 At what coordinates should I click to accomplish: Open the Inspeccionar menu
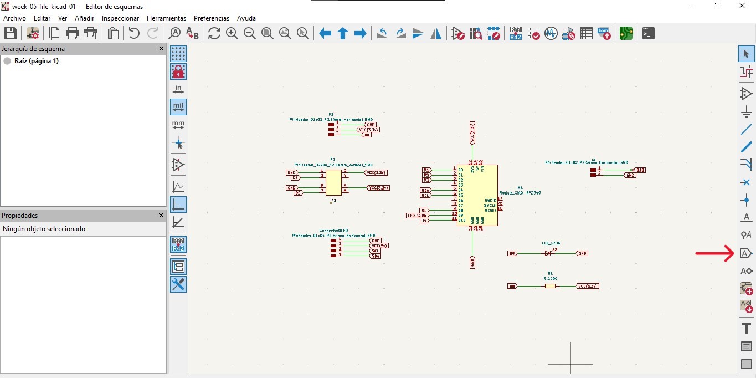(x=121, y=18)
